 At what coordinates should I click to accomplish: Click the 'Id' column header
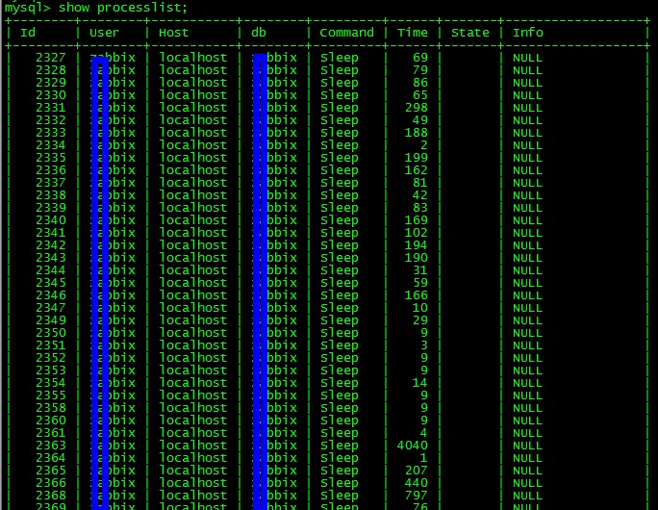tap(28, 33)
